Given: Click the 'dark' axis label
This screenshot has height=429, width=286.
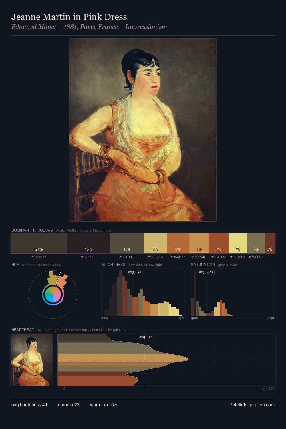Looking at the screenshot, I should pyautogui.click(x=105, y=318).
